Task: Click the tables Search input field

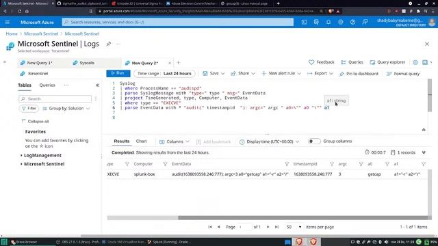Action: (x=55, y=98)
